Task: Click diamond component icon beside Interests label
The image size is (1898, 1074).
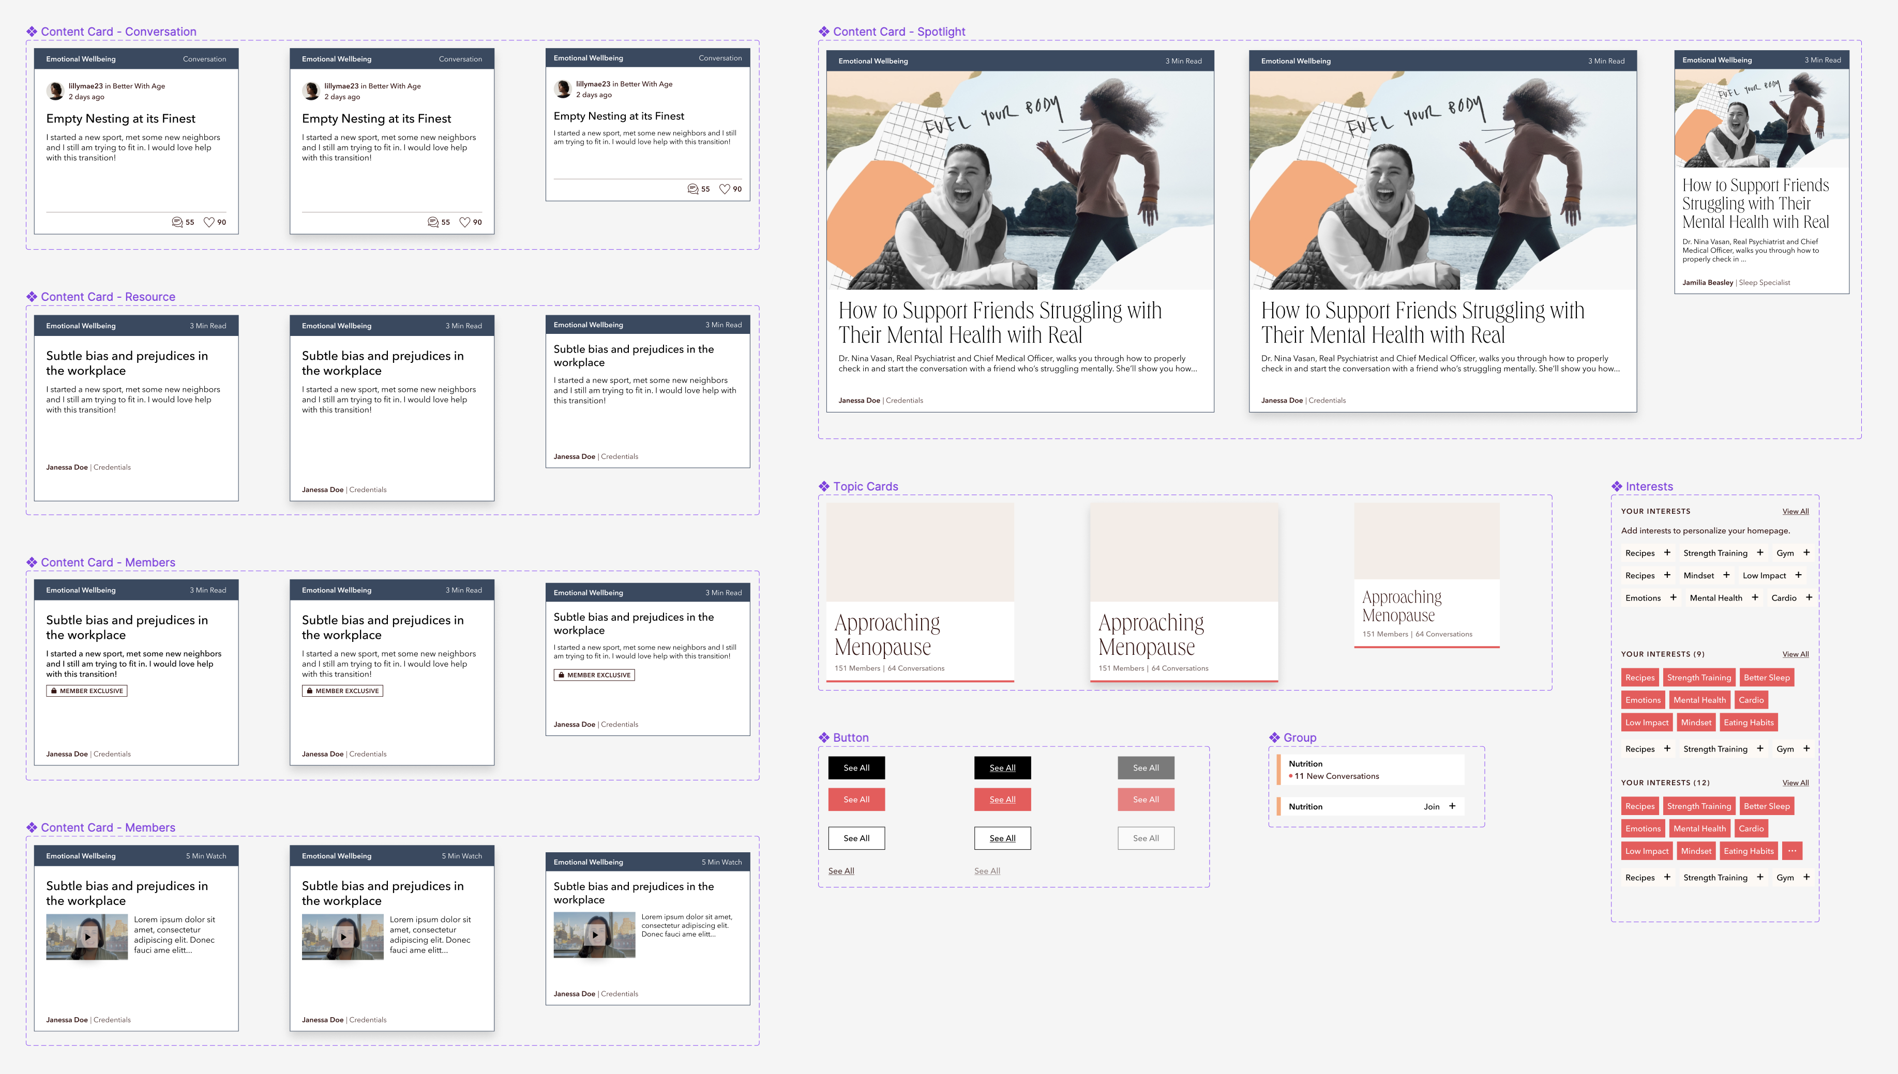Action: tap(1616, 486)
